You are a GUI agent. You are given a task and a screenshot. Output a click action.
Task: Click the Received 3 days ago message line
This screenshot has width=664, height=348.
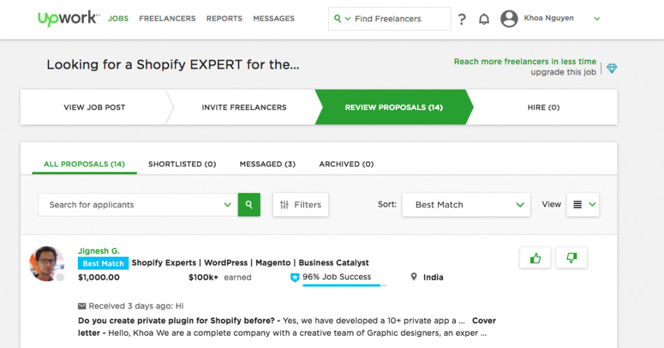point(131,306)
